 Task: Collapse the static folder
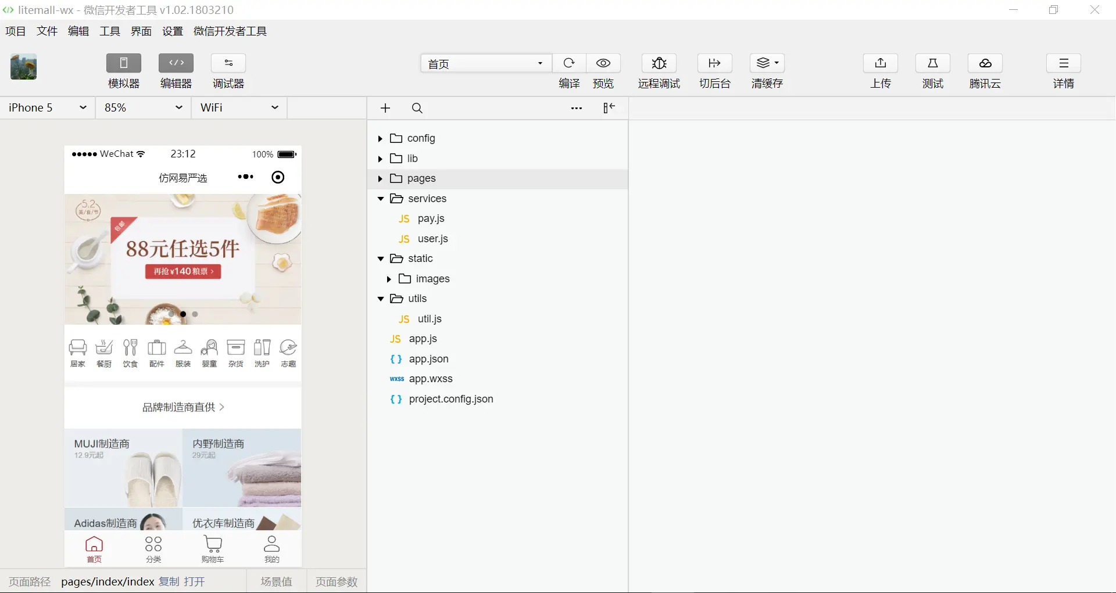tap(498, 258)
